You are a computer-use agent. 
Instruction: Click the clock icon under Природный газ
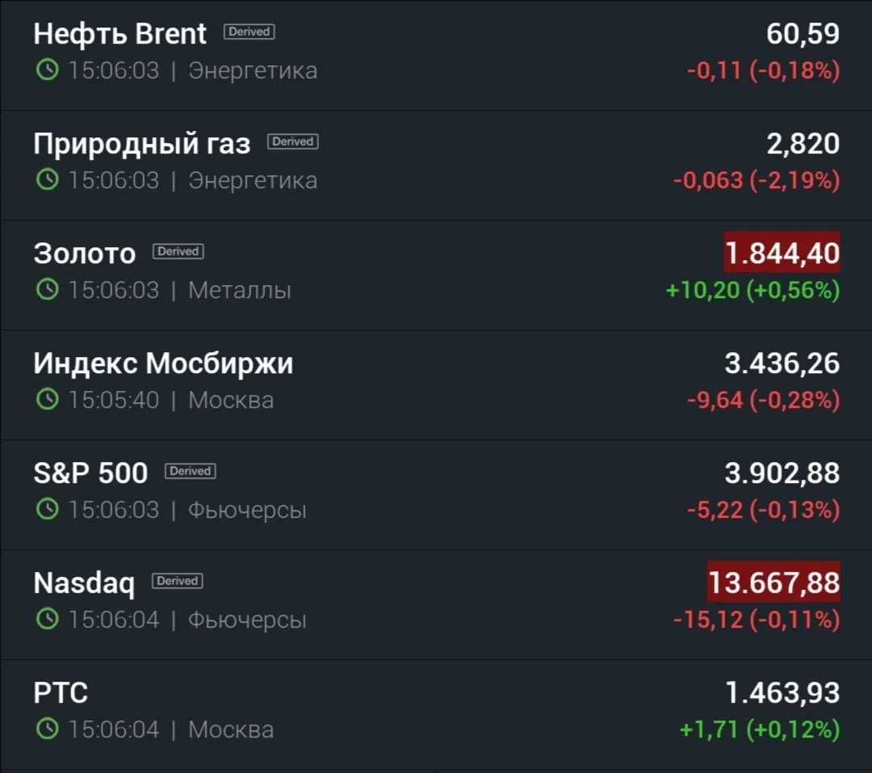tap(48, 180)
